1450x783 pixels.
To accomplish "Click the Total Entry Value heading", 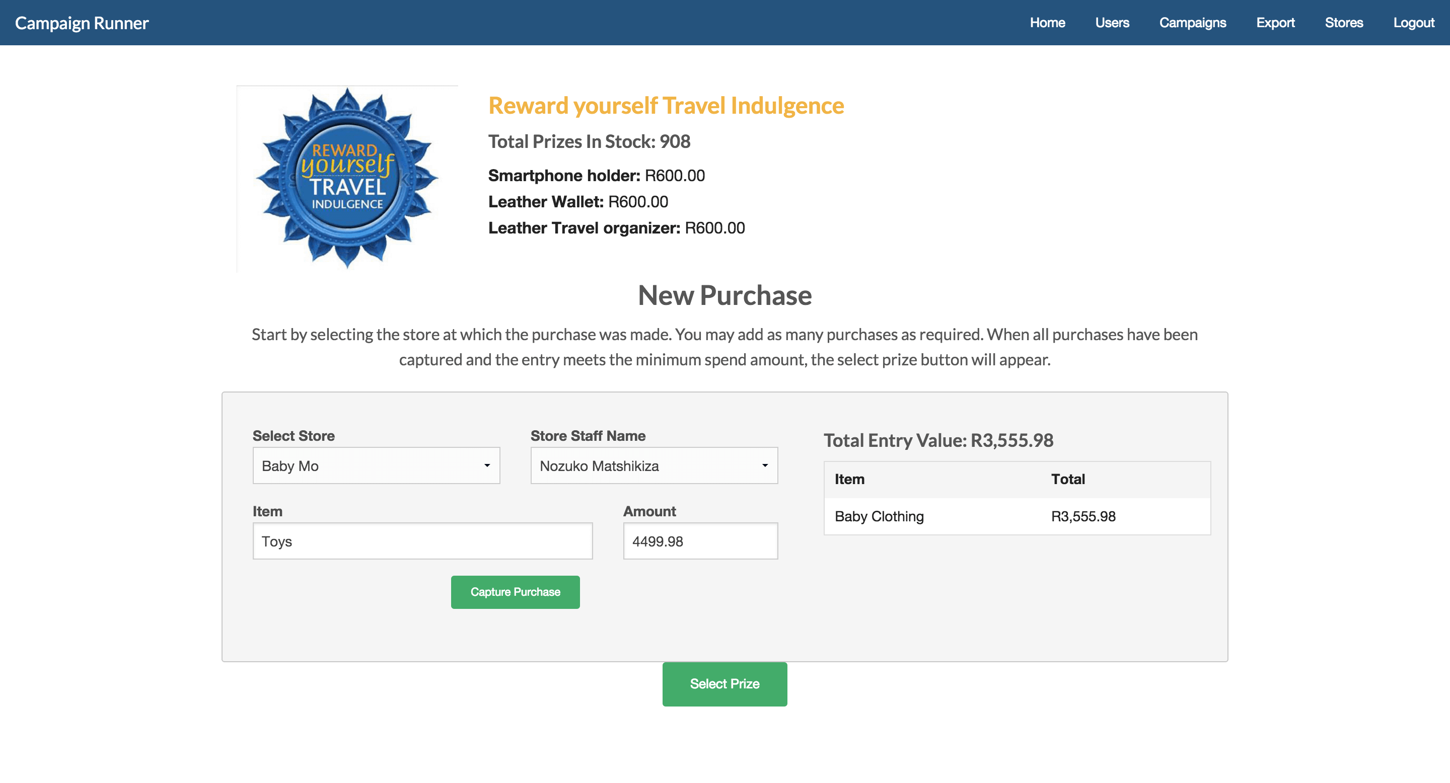I will [x=938, y=440].
